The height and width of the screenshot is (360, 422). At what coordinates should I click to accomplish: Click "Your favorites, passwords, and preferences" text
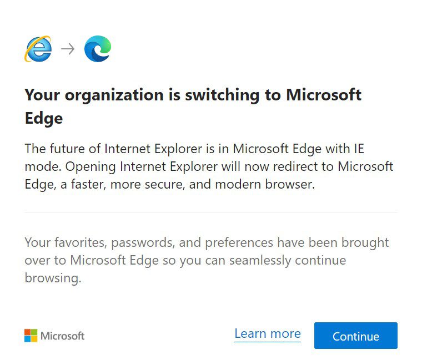[x=149, y=243]
